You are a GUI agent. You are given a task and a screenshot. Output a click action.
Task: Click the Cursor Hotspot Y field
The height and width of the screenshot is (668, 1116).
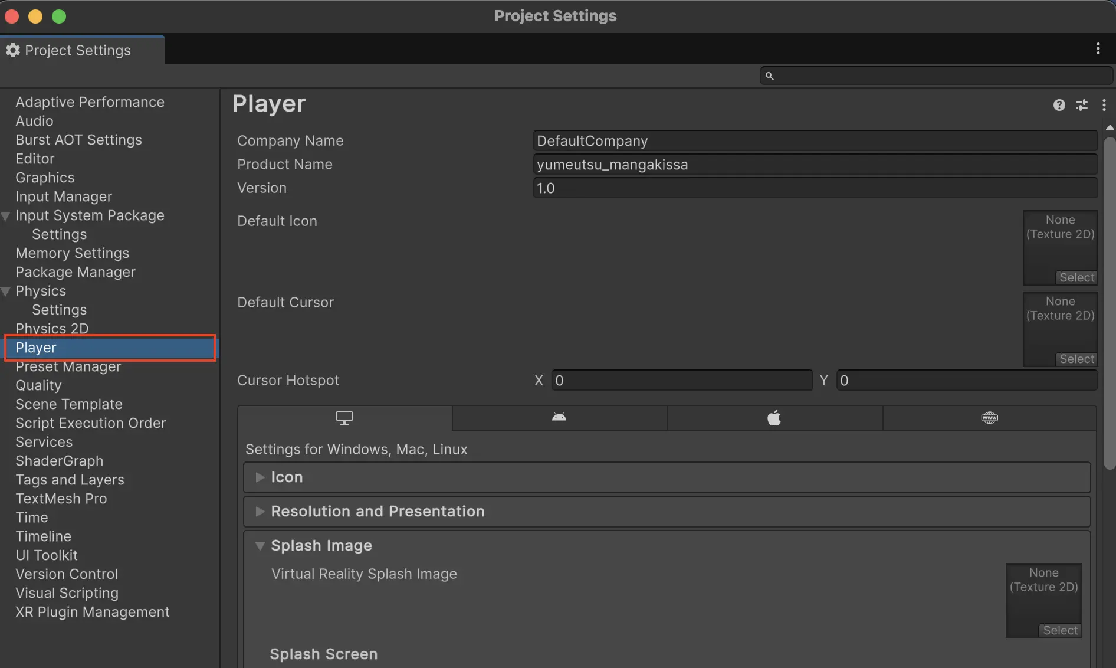click(x=967, y=381)
